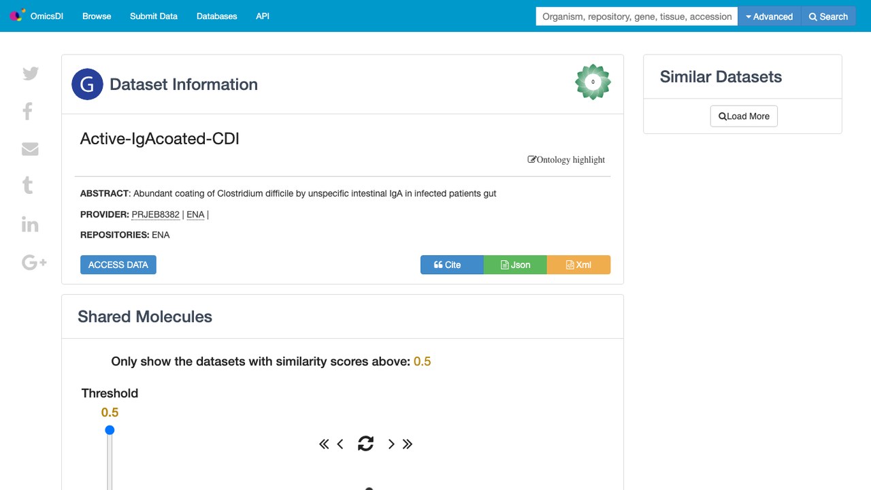Share this dataset on Tumblr
871x490 pixels.
(x=28, y=185)
